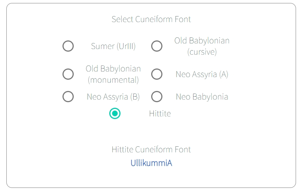The height and width of the screenshot is (192, 302).
Task: Pick the Old Babylonian (monumental) radio button
Action: click(x=68, y=74)
